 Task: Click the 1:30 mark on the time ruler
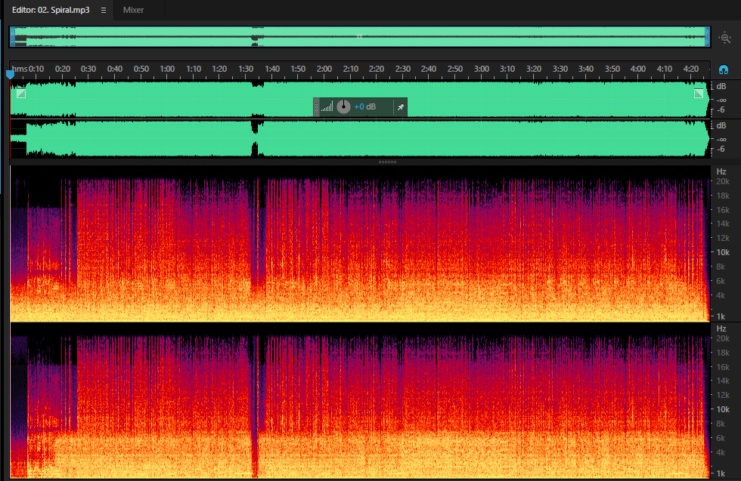coord(246,69)
